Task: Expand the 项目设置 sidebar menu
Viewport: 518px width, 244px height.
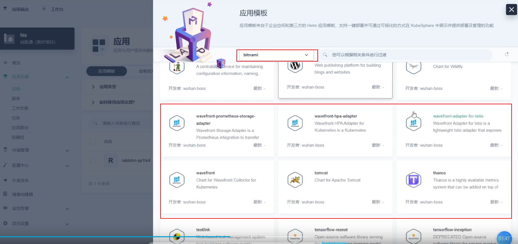Action: tap(67, 224)
